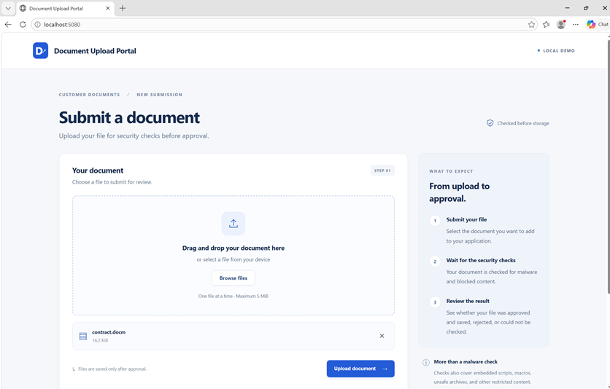Click the info icon beside More than a malware check
Screen dimensions: 610x389
426,362
